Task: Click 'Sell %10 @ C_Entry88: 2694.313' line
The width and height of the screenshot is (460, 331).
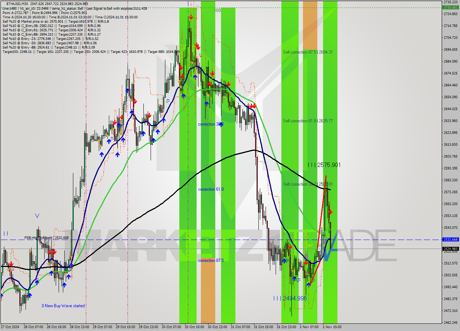Action: (x=51, y=34)
